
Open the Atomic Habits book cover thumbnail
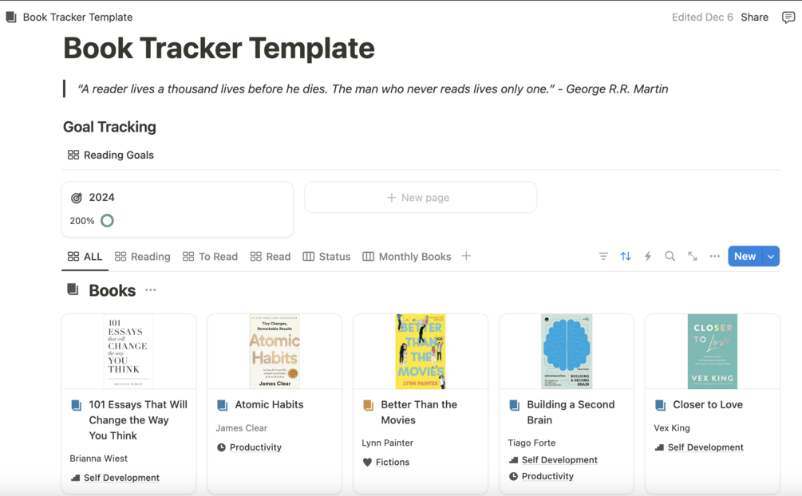point(275,351)
